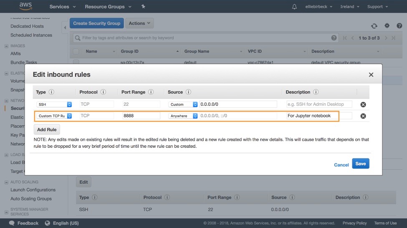The height and width of the screenshot is (228, 407).
Task: Open Scheduled Instances in sidebar
Action: (x=31, y=35)
